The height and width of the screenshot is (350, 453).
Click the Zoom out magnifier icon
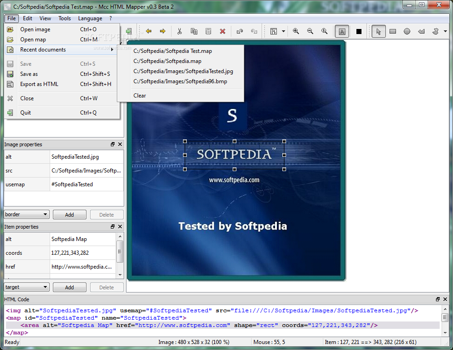pyautogui.click(x=310, y=31)
